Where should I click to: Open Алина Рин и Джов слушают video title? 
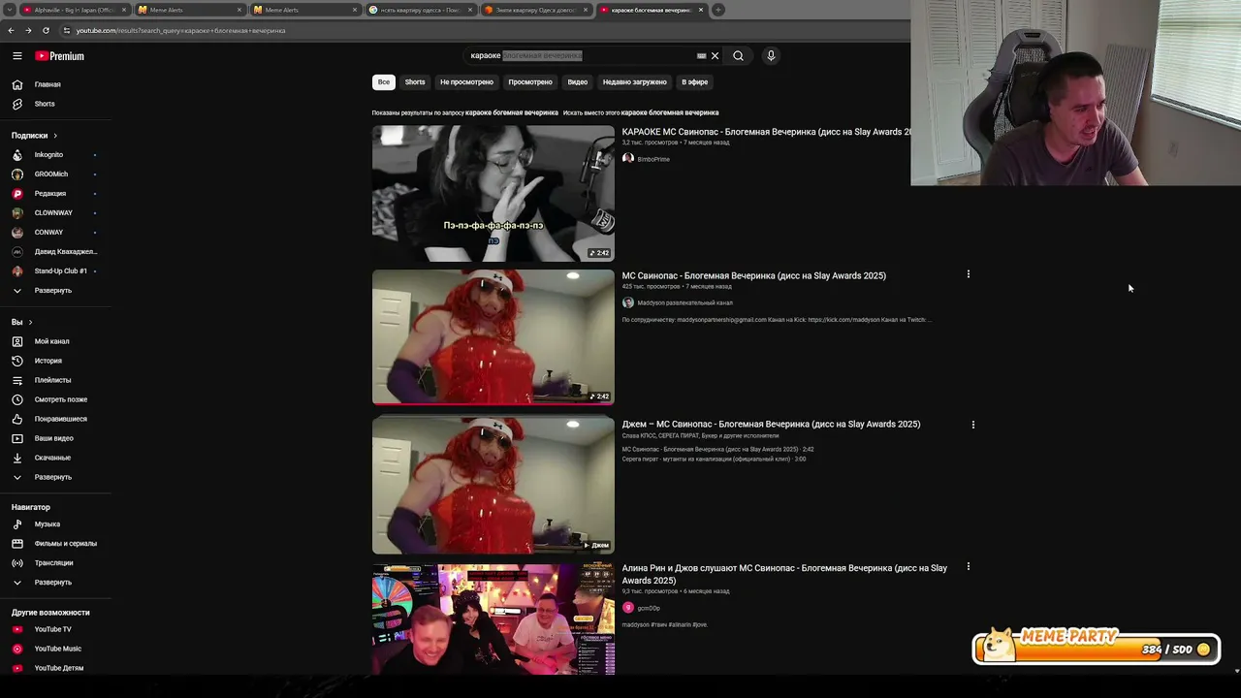(x=784, y=574)
